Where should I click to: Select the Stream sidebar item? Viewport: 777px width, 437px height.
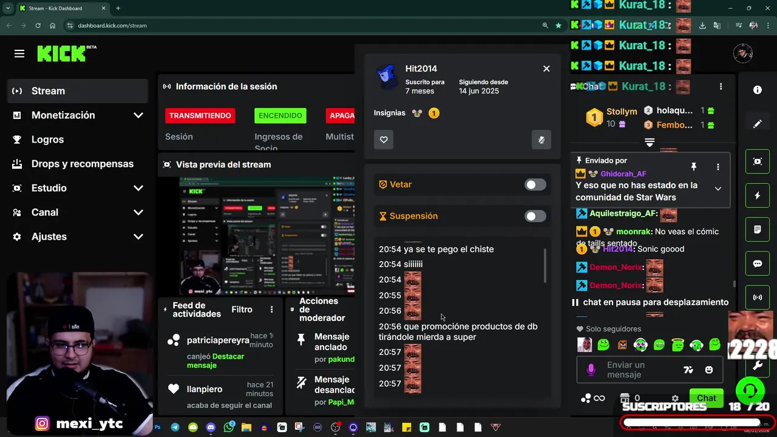coord(78,91)
